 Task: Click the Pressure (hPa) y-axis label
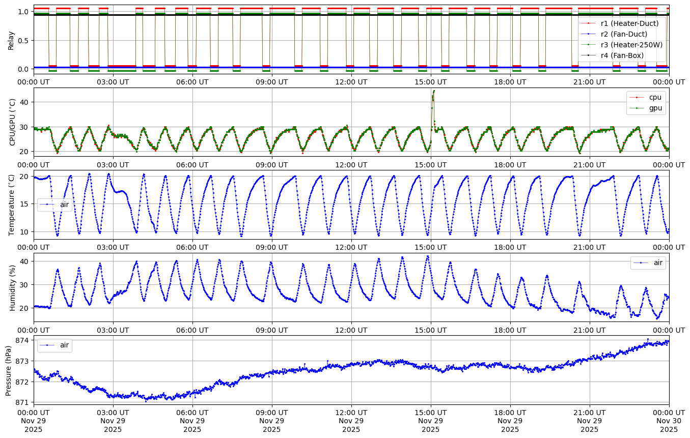pos(9,370)
